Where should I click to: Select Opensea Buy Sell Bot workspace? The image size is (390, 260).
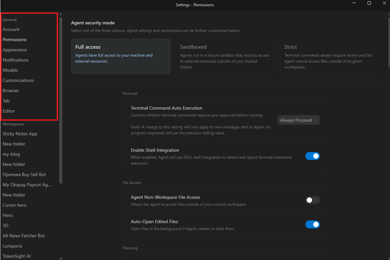[24, 175]
